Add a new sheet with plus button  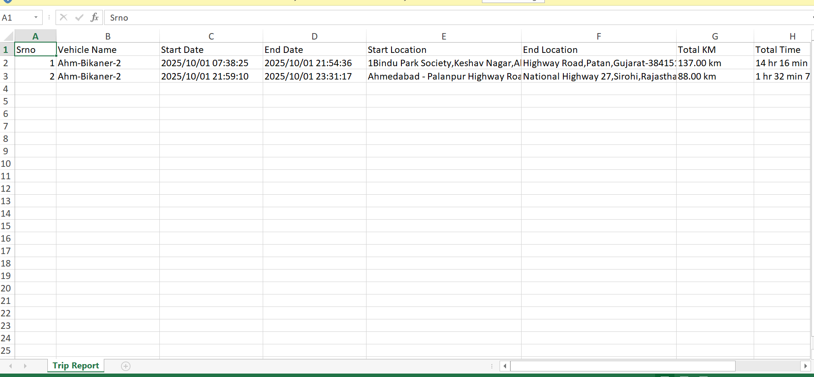point(126,366)
